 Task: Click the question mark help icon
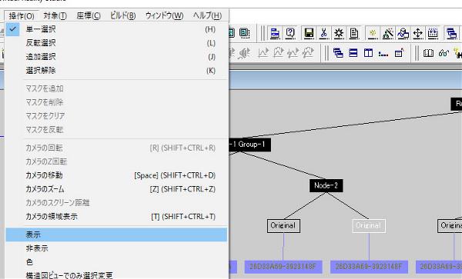290,33
